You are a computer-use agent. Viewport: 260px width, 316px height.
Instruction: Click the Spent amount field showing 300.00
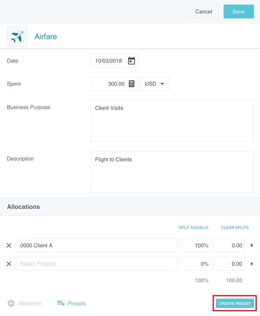pyautogui.click(x=109, y=84)
